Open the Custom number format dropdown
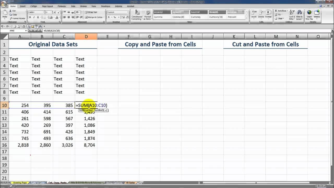Image resolution: width=334 pixels, height=188 pixels. [128, 12]
